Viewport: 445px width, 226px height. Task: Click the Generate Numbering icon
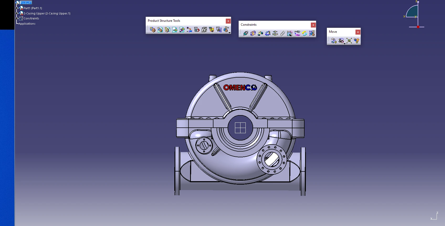204,30
